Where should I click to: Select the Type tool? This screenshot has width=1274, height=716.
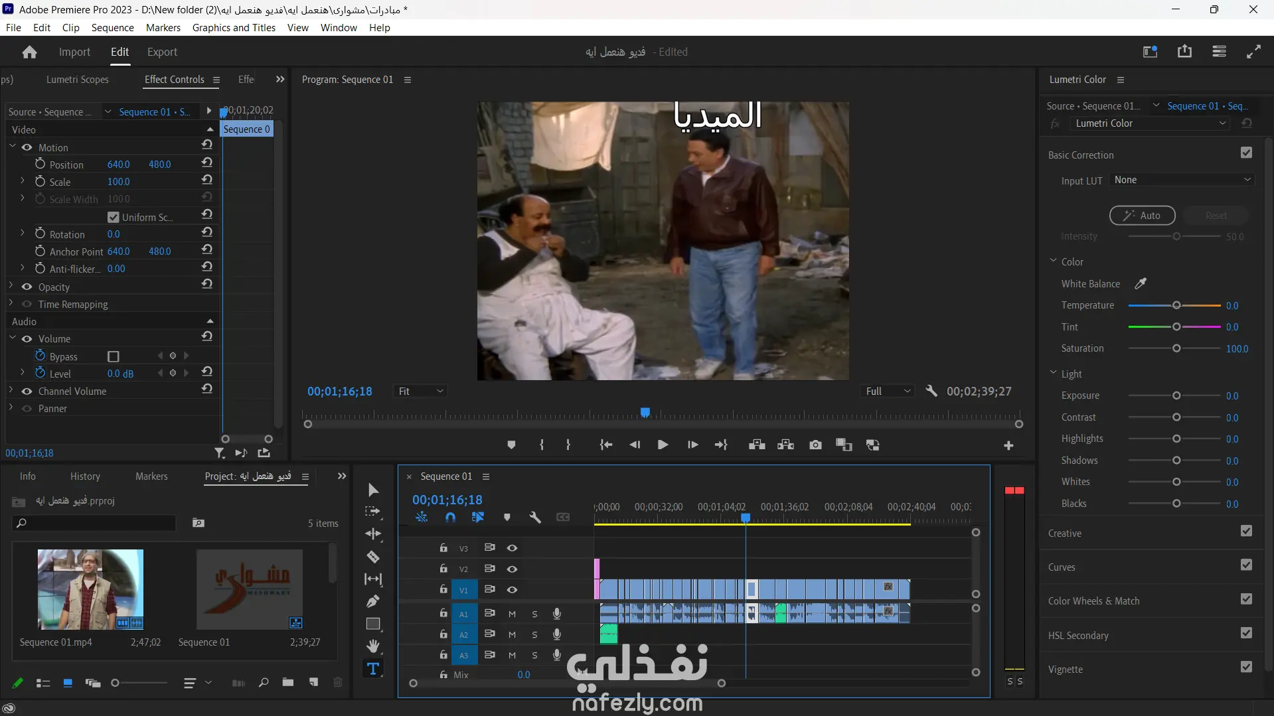(373, 669)
